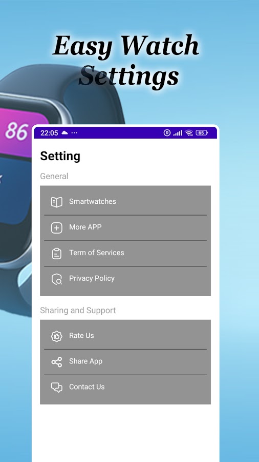Click the Share App icon
This screenshot has width=259, height=462.
pos(56,362)
